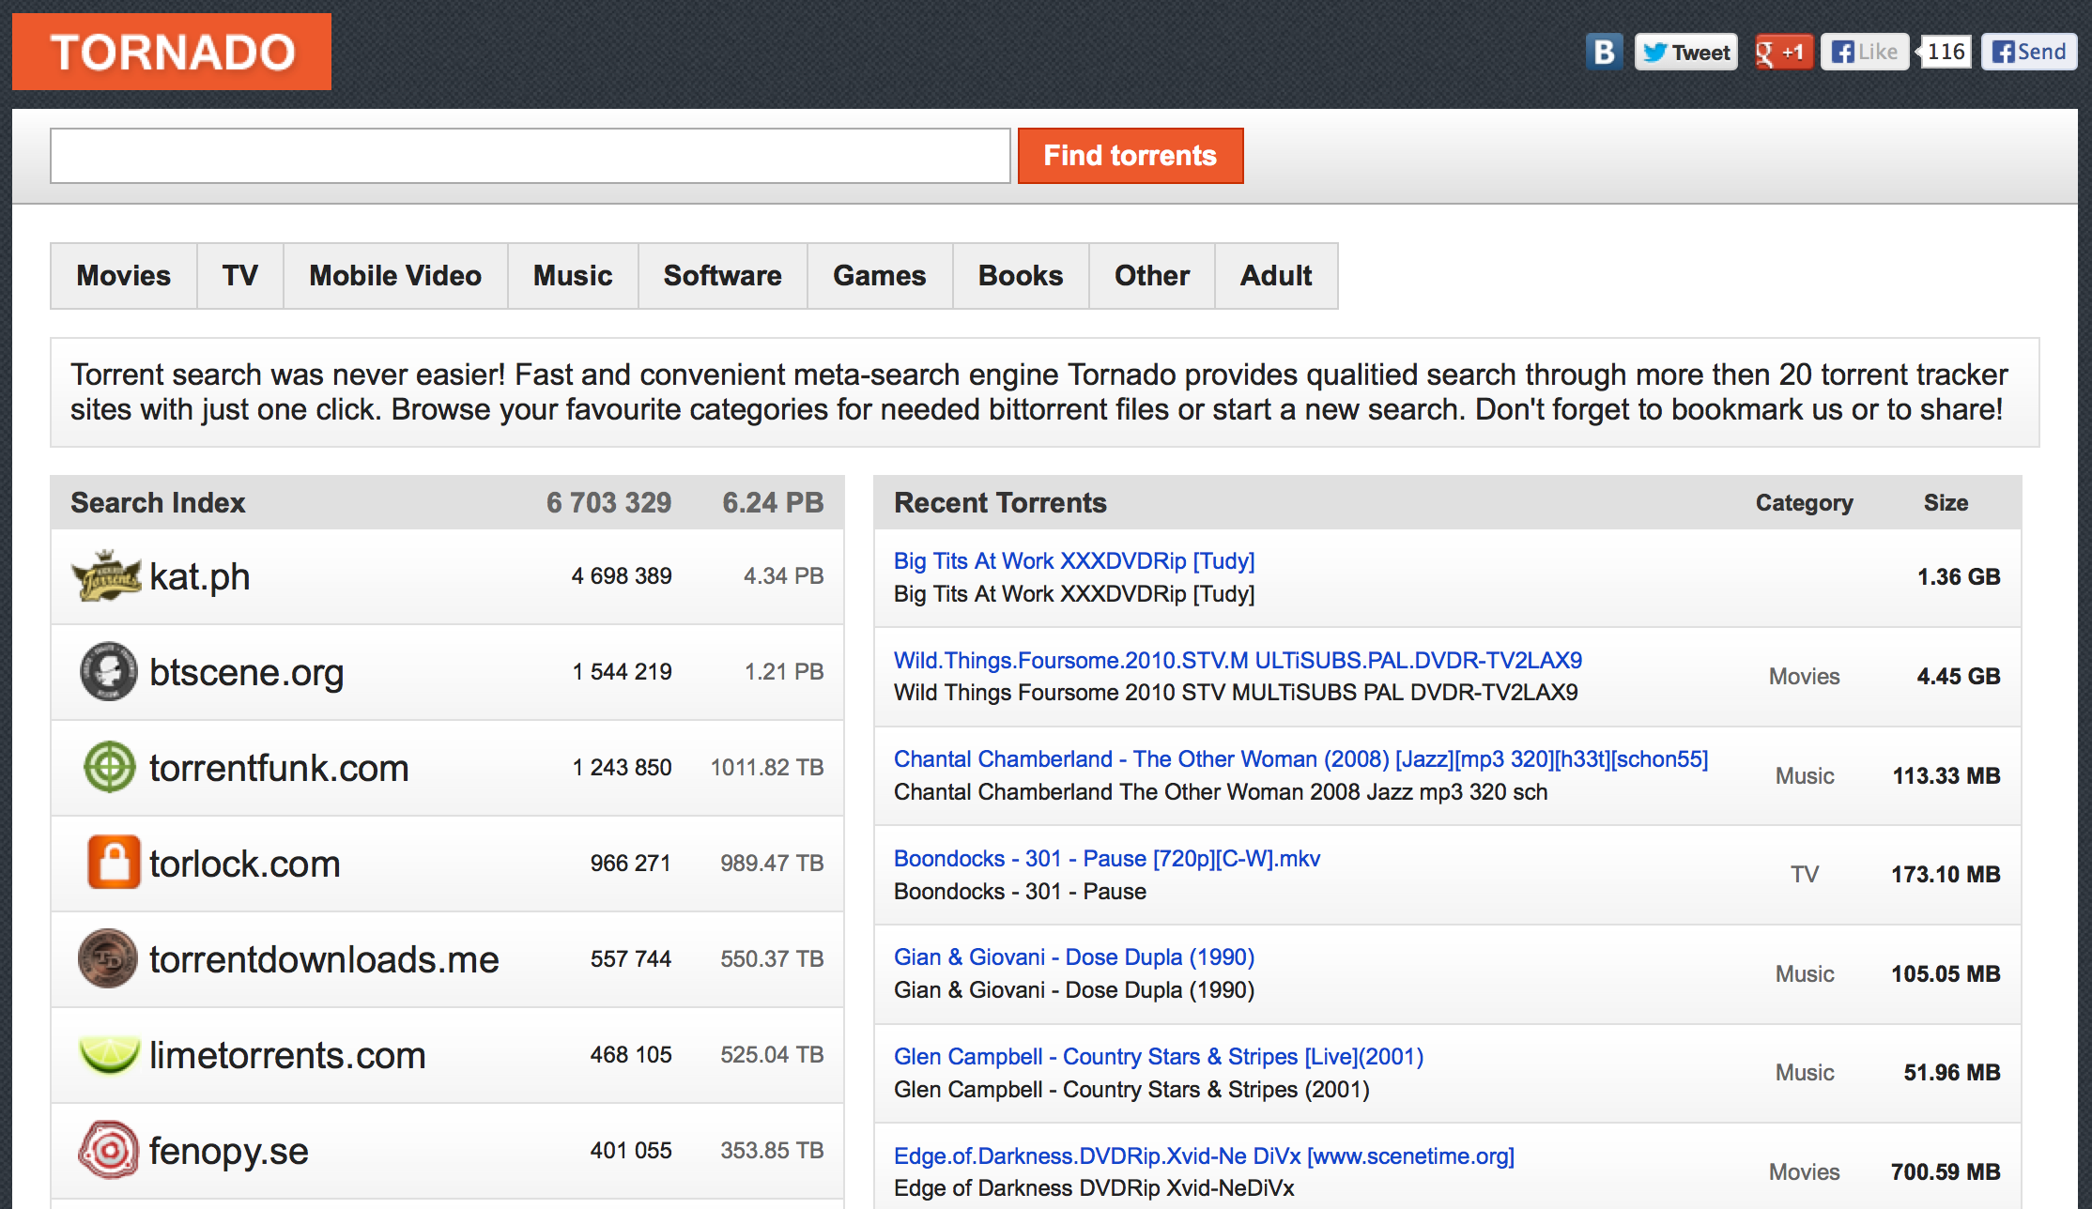
Task: Click the Category column header
Action: click(1805, 503)
